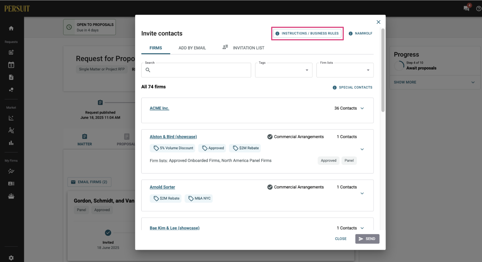This screenshot has width=482, height=262.
Task: Open Instructions / Business Rules
Action: pyautogui.click(x=307, y=33)
